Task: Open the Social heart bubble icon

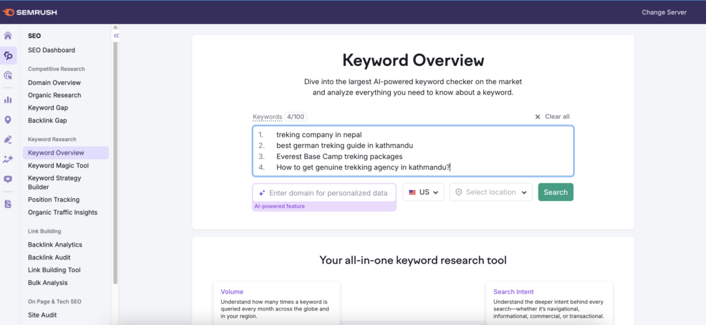Action: pyautogui.click(x=8, y=179)
